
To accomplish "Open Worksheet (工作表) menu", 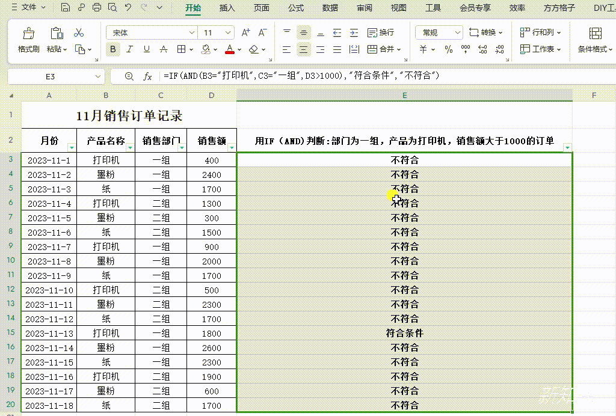I will coord(540,49).
